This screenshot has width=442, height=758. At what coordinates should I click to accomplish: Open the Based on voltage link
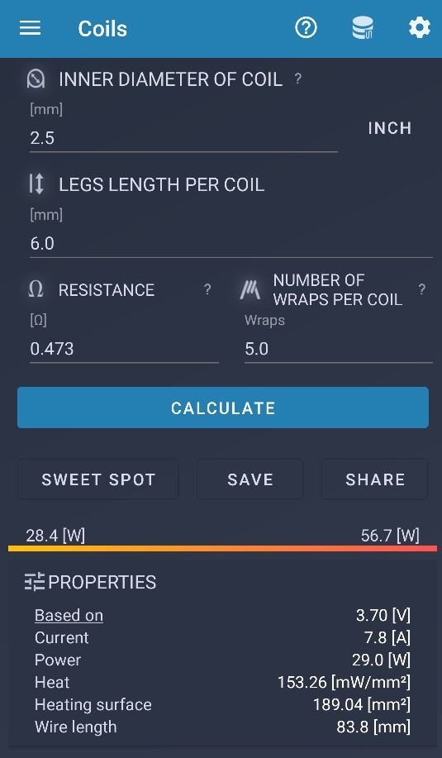(x=69, y=615)
